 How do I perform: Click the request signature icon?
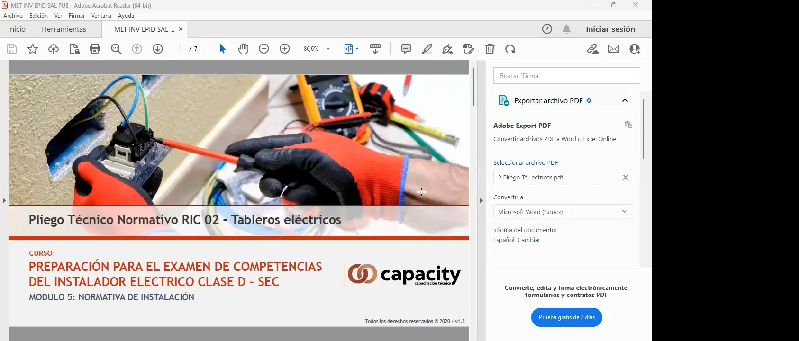pos(469,49)
